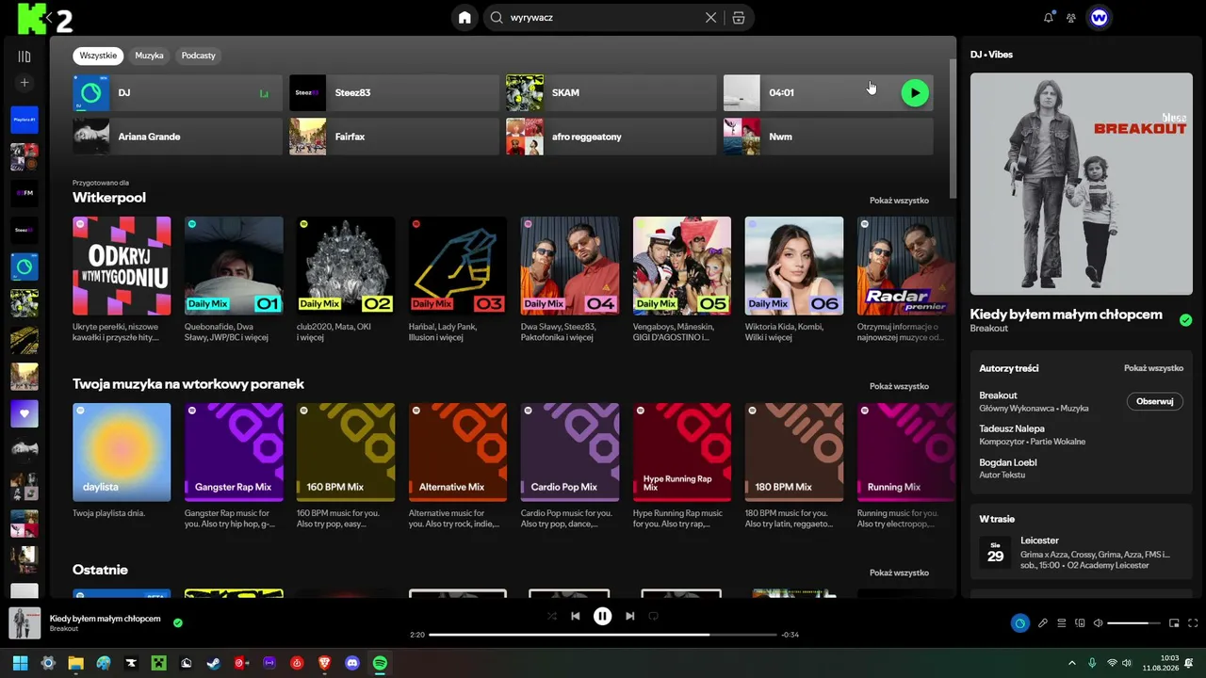The height and width of the screenshot is (678, 1206).
Task: Show all in the Ostatnie section
Action: click(x=899, y=573)
